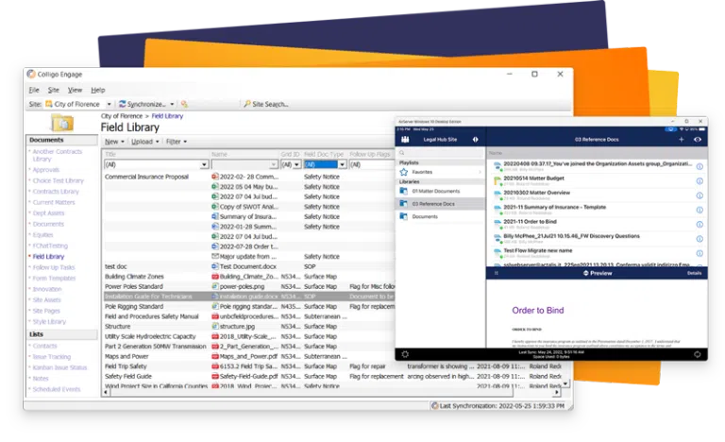Click the key icon next to Synchronize
The image size is (725, 442).
click(x=184, y=104)
